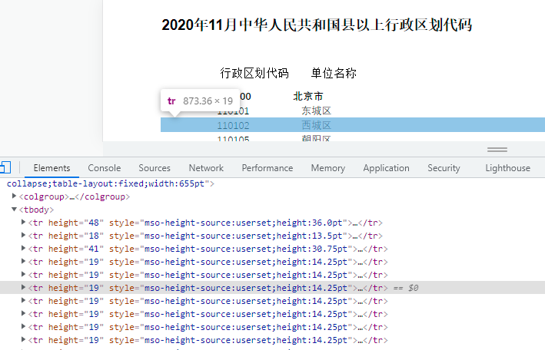Screen dimensions: 545x350
Task: Open the Performance tab
Action: pyautogui.click(x=268, y=168)
